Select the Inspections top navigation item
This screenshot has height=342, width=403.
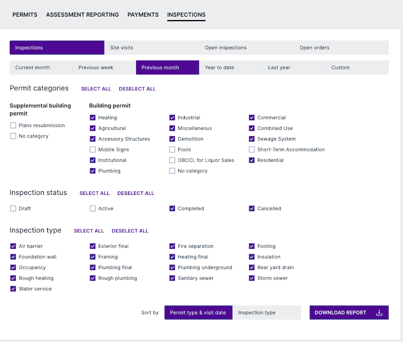coord(186,15)
